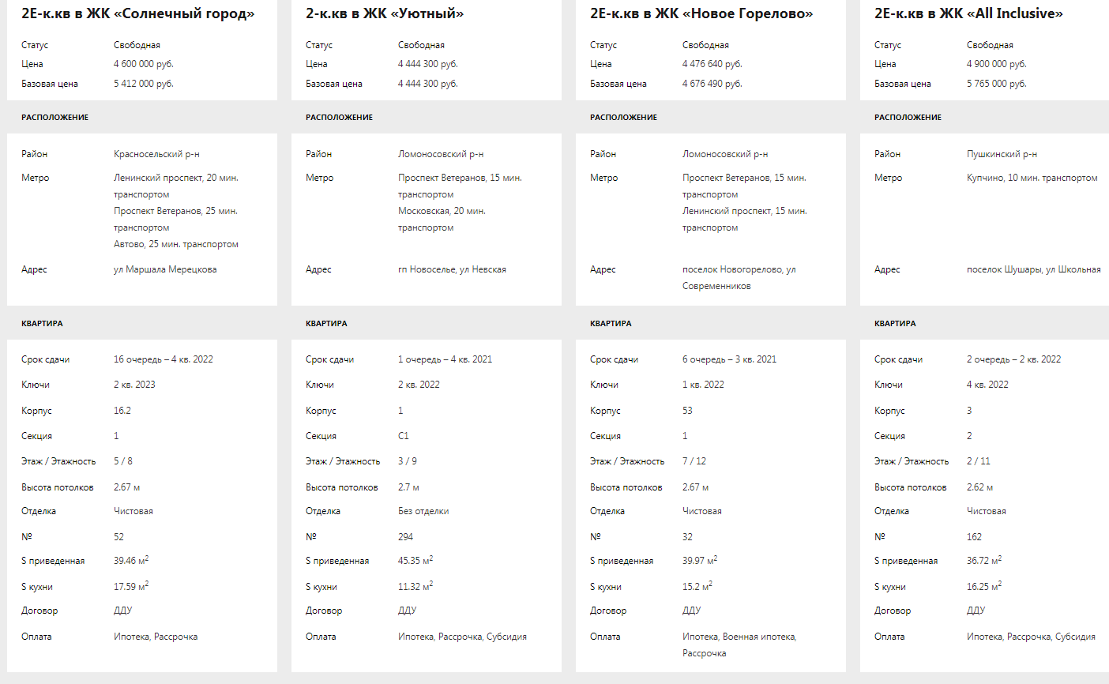Click the finish value Без отделки

(423, 511)
